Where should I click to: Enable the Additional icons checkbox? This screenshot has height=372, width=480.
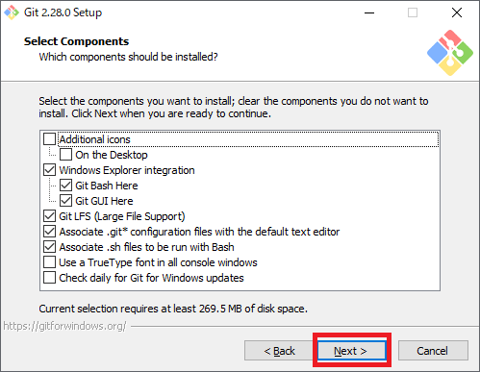tap(49, 139)
